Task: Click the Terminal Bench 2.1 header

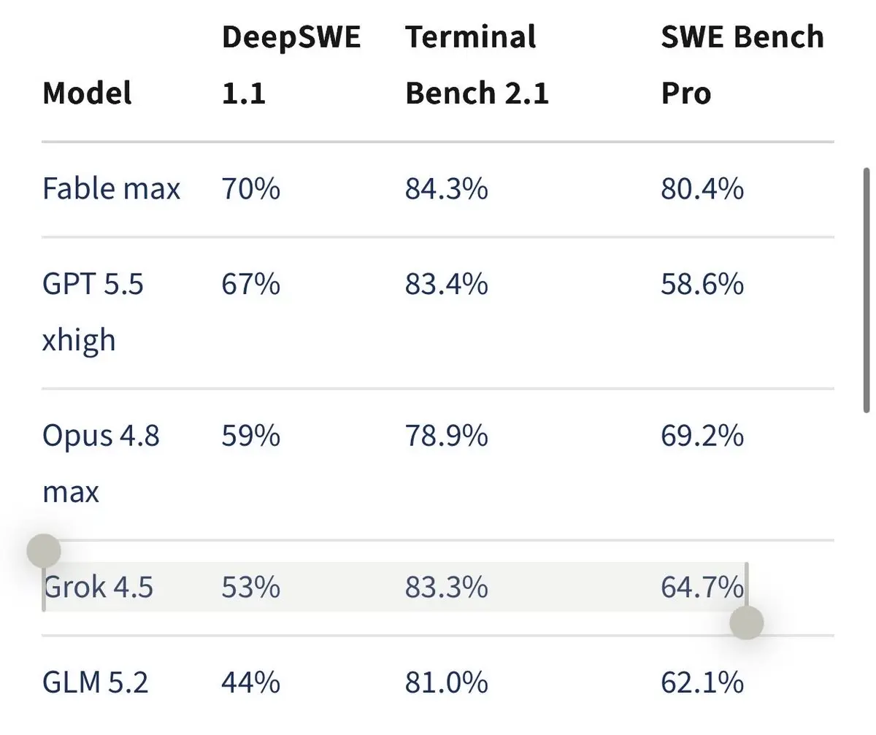Action: 477,65
